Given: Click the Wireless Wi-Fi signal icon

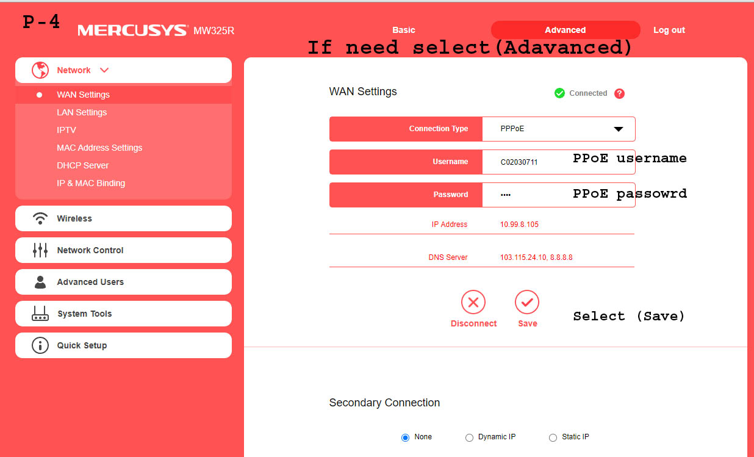Looking at the screenshot, I should (x=40, y=218).
